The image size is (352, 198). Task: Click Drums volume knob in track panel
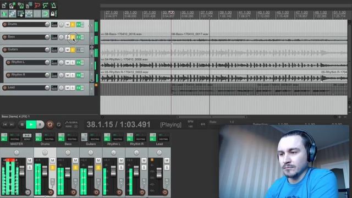[x=47, y=24]
